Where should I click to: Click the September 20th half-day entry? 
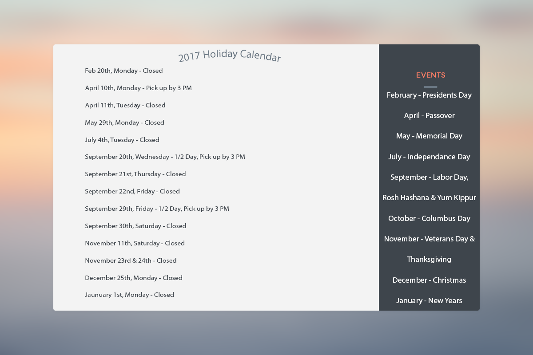(165, 157)
